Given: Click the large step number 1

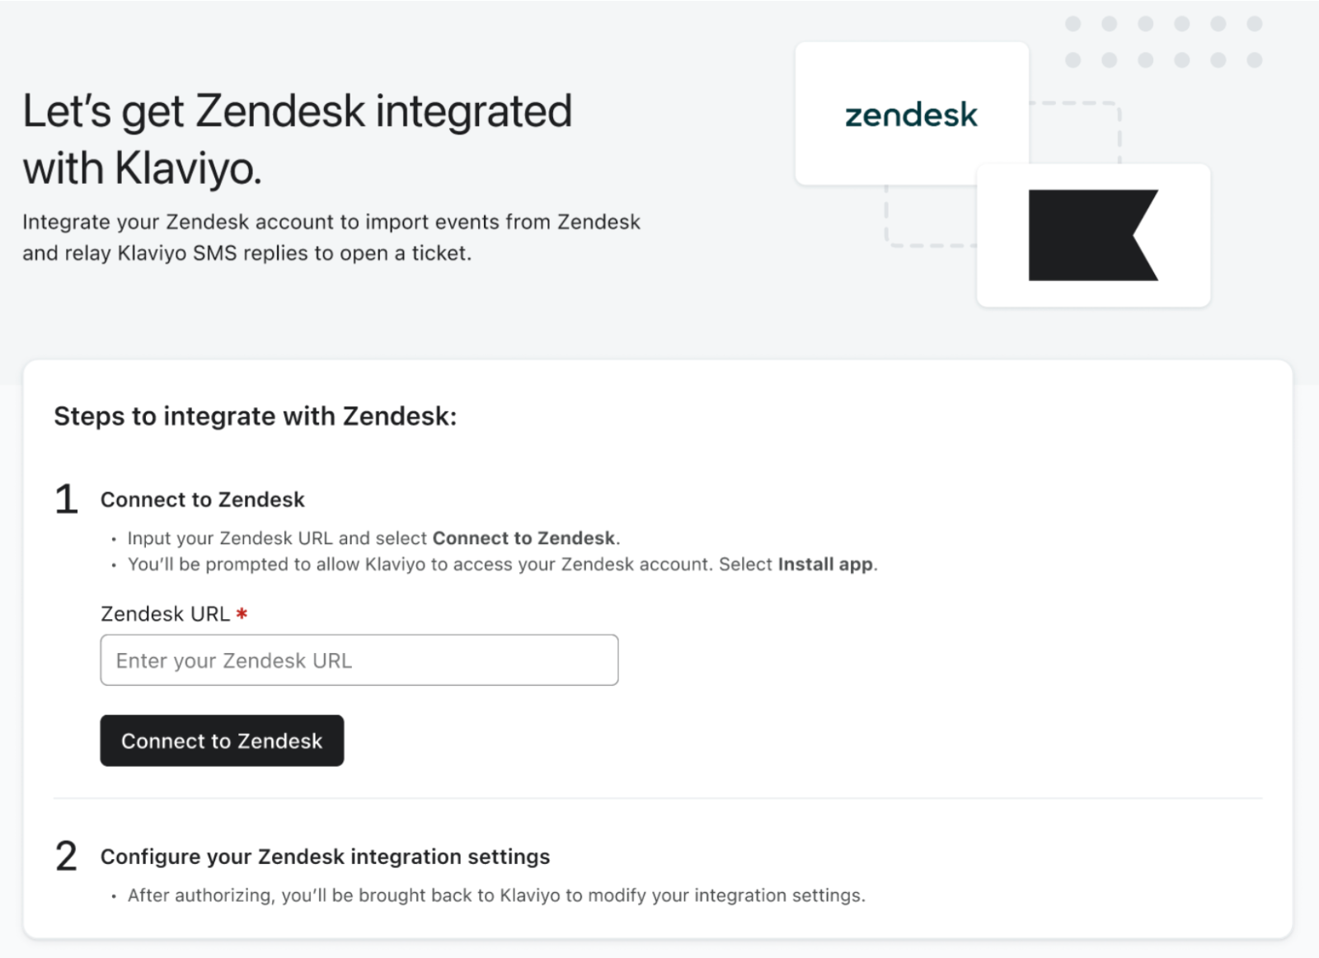Looking at the screenshot, I should [66, 500].
